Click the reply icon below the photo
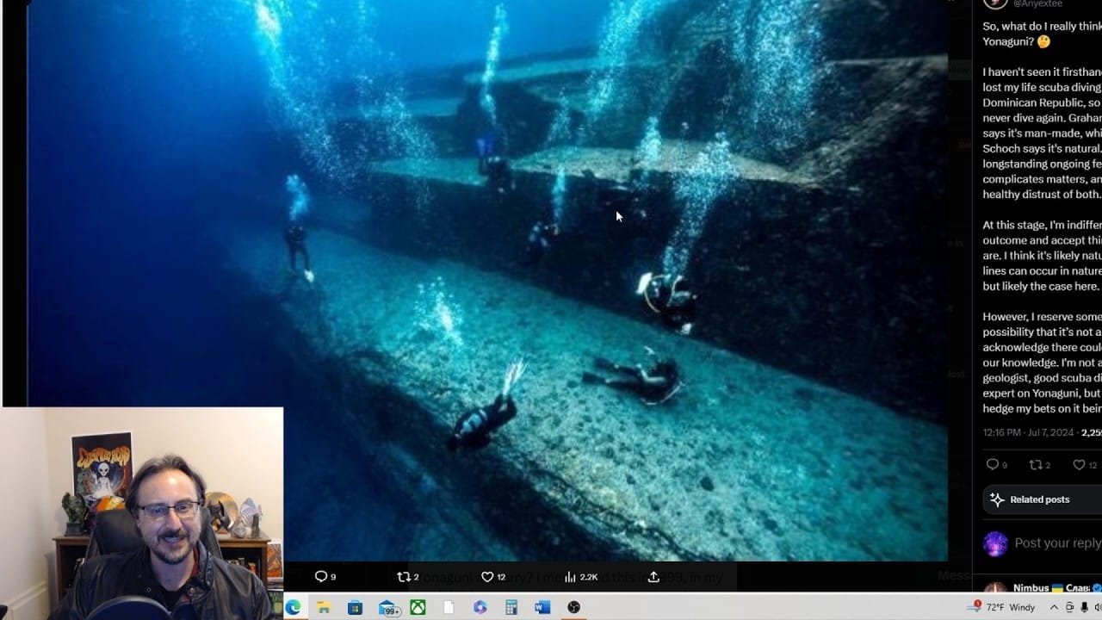 point(321,576)
